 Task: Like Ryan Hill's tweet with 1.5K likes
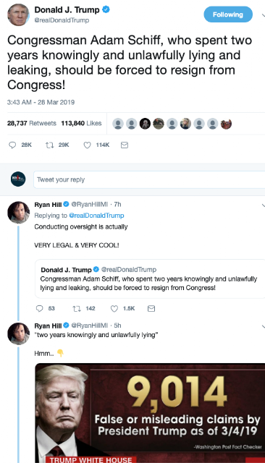[x=114, y=309]
